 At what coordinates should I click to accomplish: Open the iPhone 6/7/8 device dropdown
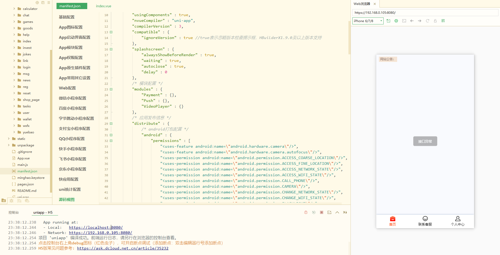click(368, 21)
